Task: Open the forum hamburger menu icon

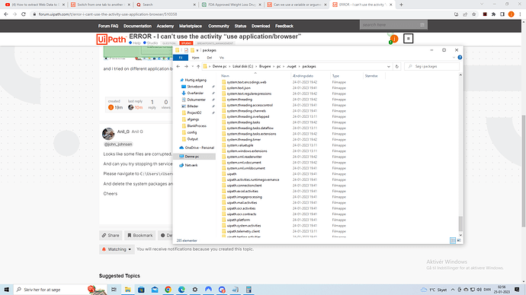Action: tap(409, 39)
